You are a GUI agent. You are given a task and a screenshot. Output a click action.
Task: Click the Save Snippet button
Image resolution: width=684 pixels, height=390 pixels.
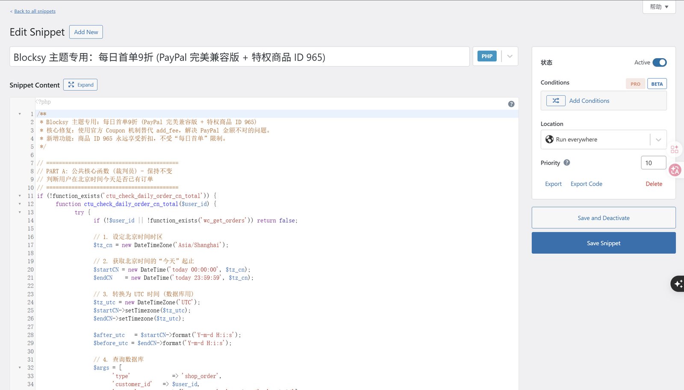[603, 243]
